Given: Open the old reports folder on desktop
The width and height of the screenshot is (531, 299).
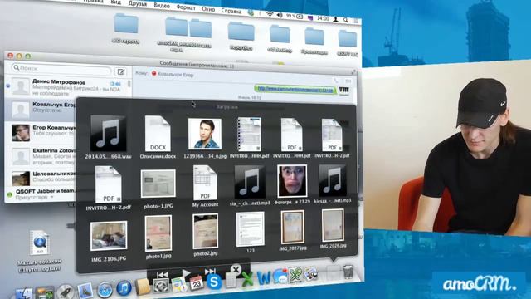Looking at the screenshot, I should coord(125,28).
